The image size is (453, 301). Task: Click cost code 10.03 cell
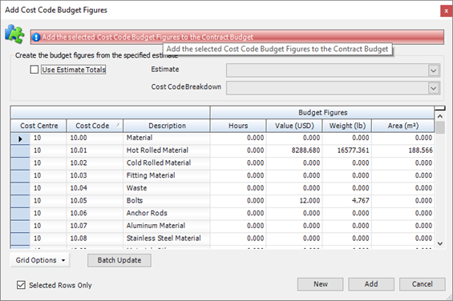tap(95, 175)
